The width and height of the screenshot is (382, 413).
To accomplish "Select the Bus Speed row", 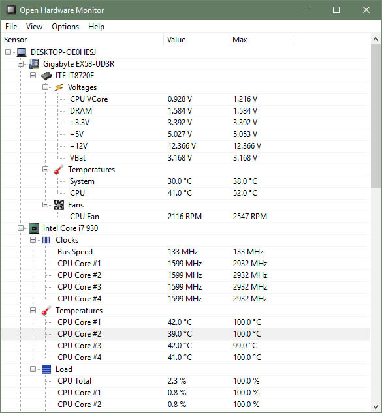I will point(185,252).
